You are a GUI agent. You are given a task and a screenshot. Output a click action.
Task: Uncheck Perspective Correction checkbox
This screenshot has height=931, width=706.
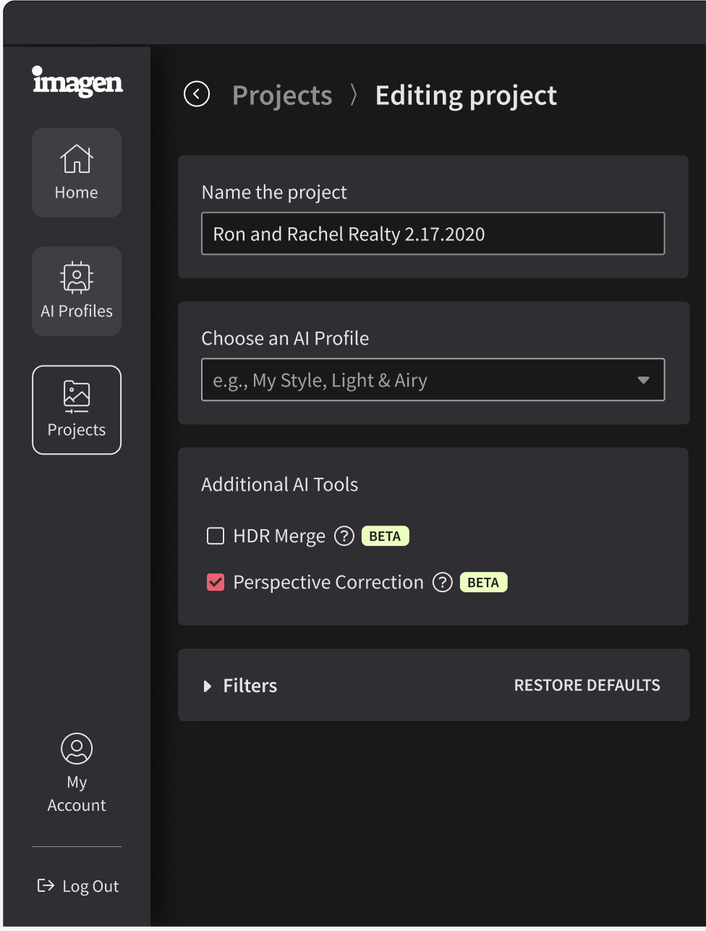(x=216, y=582)
